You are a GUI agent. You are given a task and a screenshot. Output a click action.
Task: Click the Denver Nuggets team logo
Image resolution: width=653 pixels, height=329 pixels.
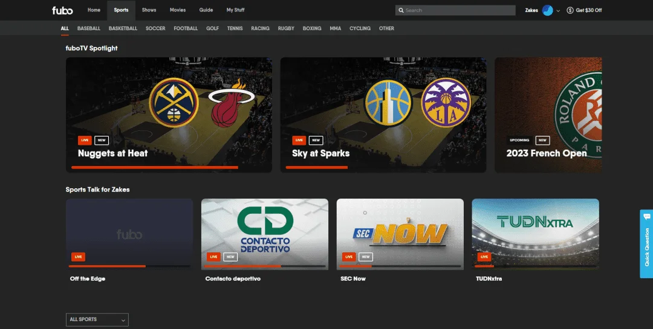174,102
